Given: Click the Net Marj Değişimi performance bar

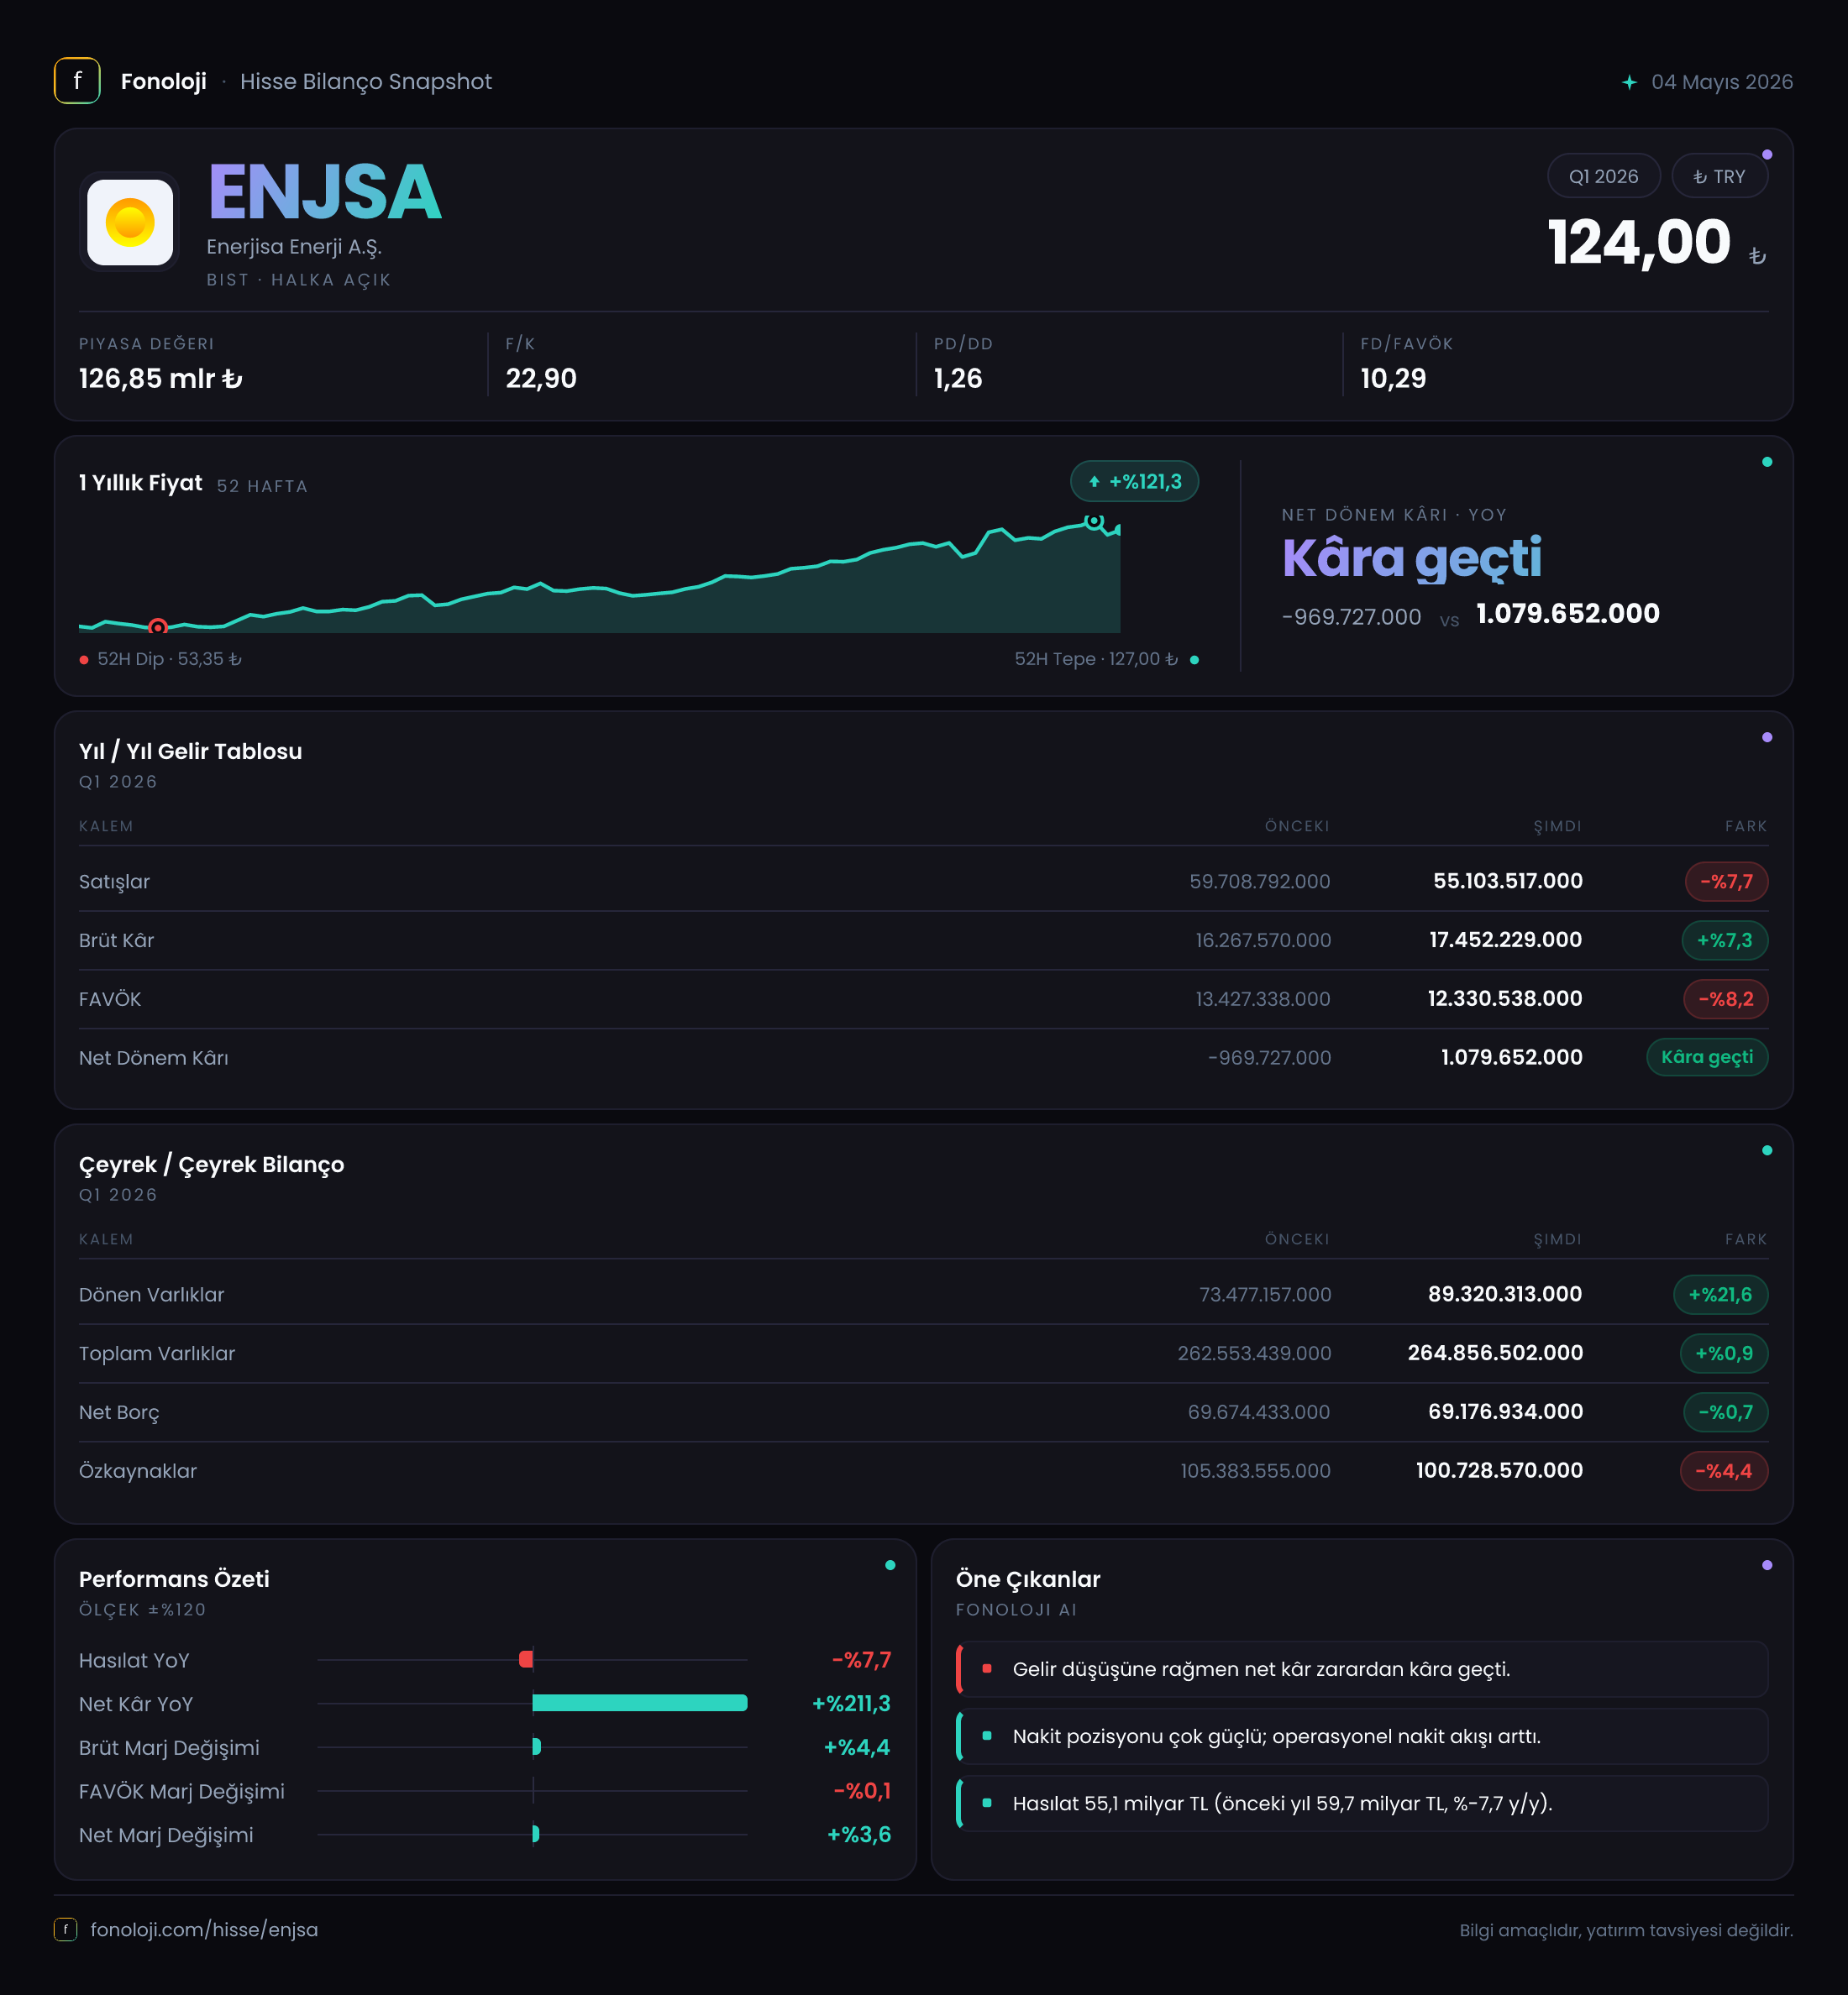Looking at the screenshot, I should pyautogui.click(x=536, y=1834).
